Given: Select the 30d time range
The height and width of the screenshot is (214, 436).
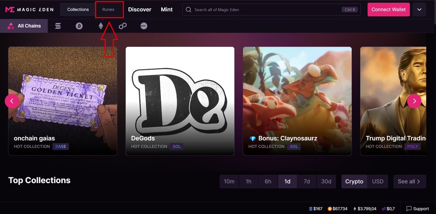Looking at the screenshot, I should [326, 181].
